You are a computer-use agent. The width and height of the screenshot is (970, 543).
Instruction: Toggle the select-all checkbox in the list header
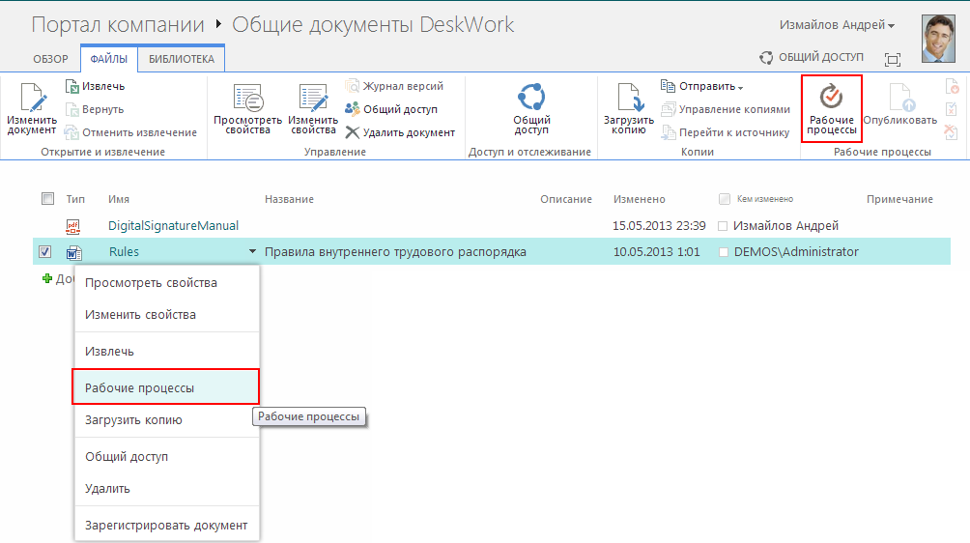[x=47, y=198]
